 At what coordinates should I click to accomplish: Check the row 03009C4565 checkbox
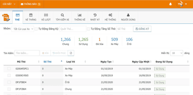(x=9, y=75)
